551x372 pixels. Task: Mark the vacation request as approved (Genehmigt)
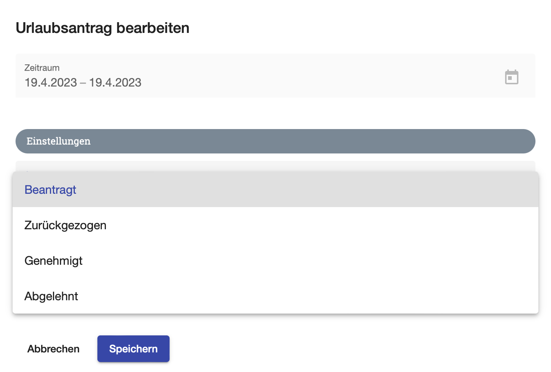tap(275, 260)
